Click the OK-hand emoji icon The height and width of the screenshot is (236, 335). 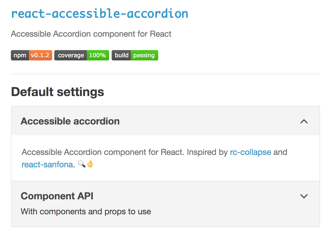90,164
